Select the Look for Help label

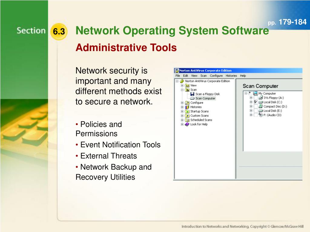click(x=199, y=124)
